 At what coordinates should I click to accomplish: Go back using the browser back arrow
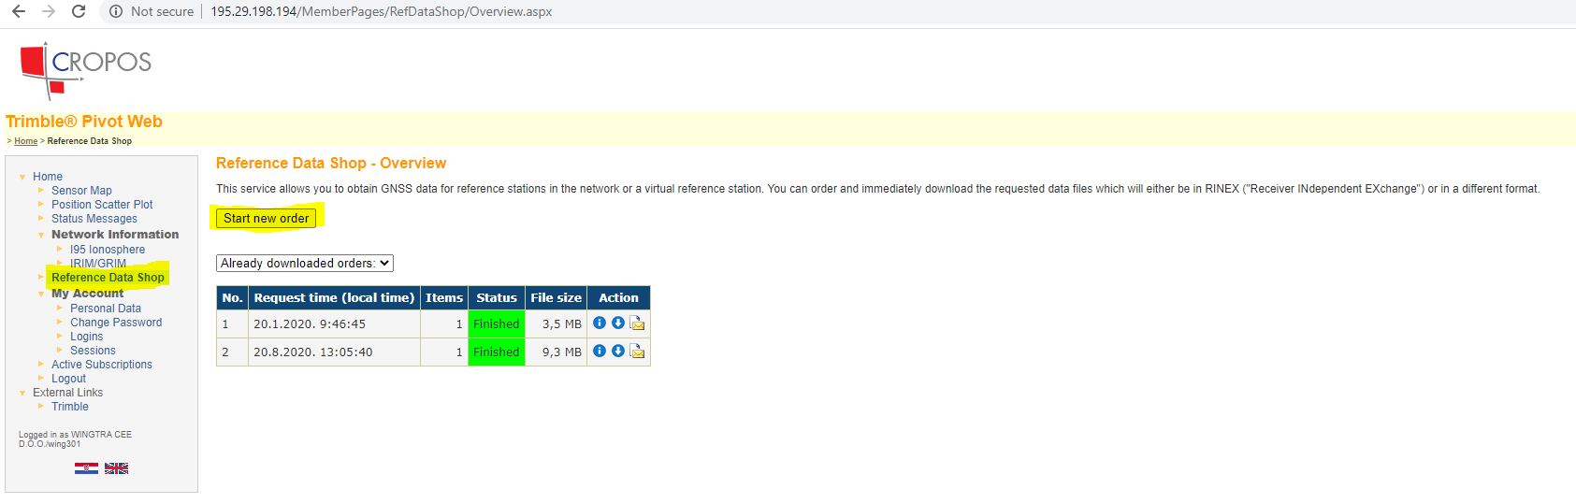click(x=19, y=11)
